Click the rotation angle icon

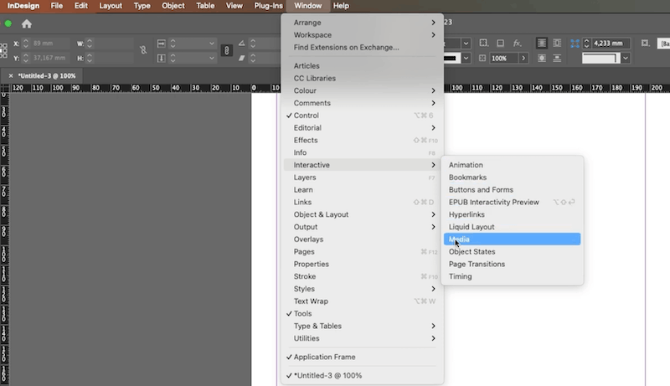point(241,44)
